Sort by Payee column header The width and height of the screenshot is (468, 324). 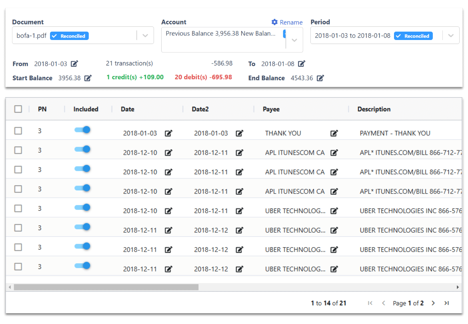[271, 109]
